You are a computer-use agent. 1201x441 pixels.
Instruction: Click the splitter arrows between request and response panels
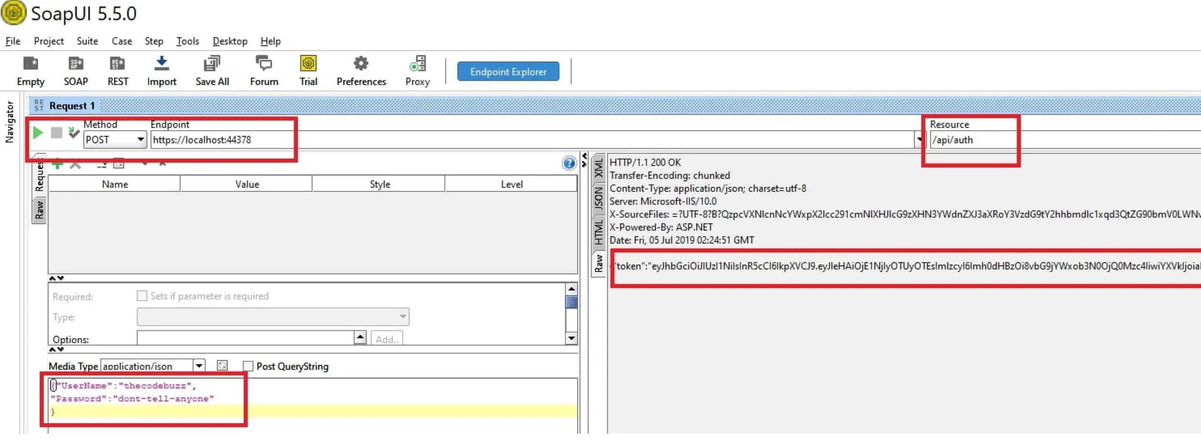[x=584, y=160]
